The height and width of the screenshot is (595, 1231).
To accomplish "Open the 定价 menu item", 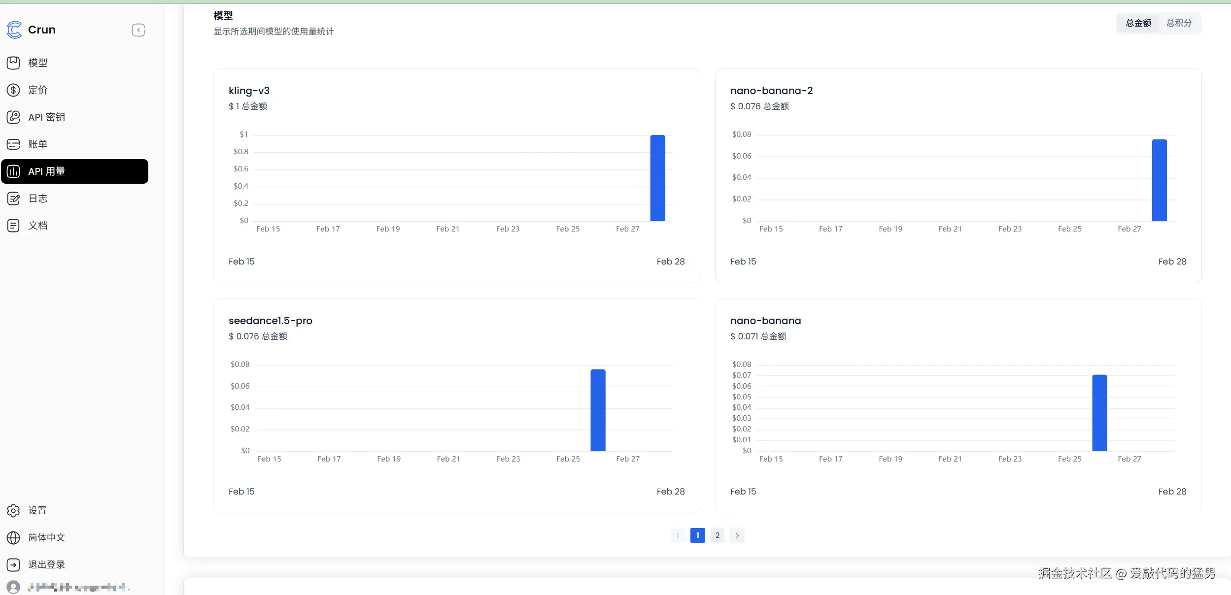I will (x=74, y=90).
